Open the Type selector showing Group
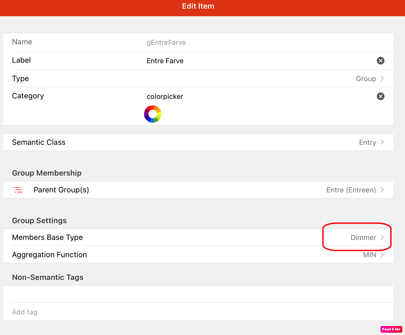The image size is (405, 335). click(366, 79)
